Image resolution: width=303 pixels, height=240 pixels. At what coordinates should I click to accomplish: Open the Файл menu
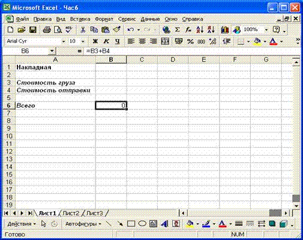[x=22, y=19]
